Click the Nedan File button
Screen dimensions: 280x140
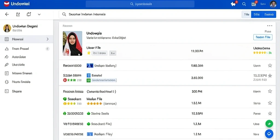[x=263, y=37]
